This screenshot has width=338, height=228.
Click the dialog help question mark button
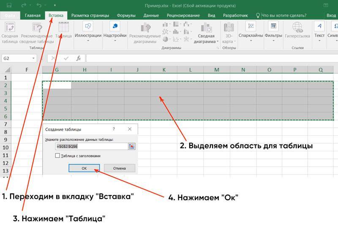coord(114,129)
